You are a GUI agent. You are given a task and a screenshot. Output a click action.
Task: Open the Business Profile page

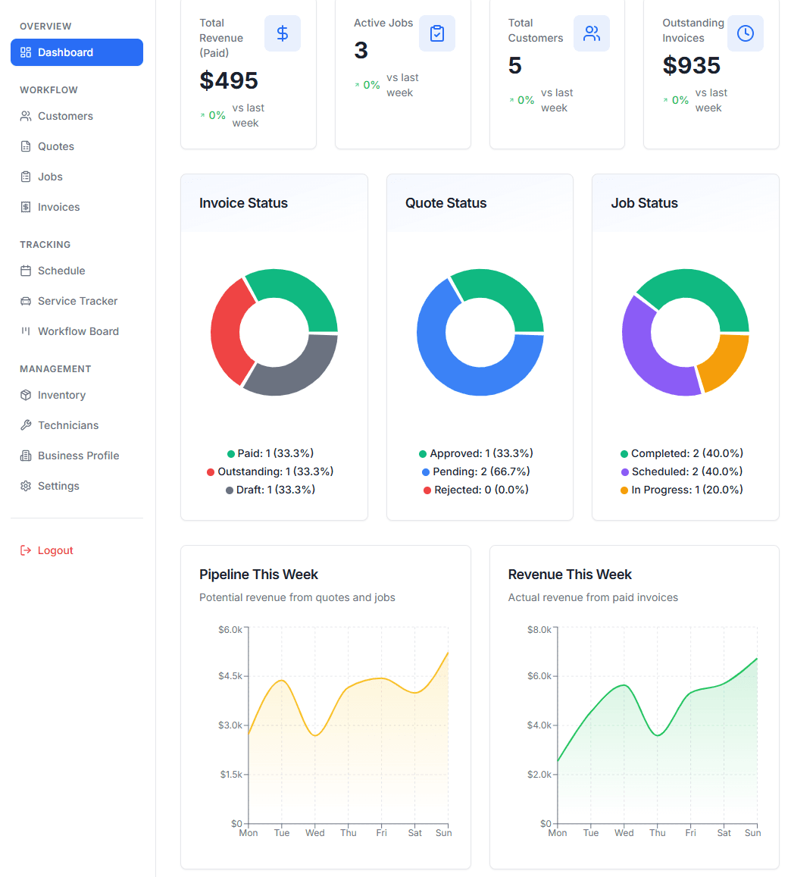point(78,456)
